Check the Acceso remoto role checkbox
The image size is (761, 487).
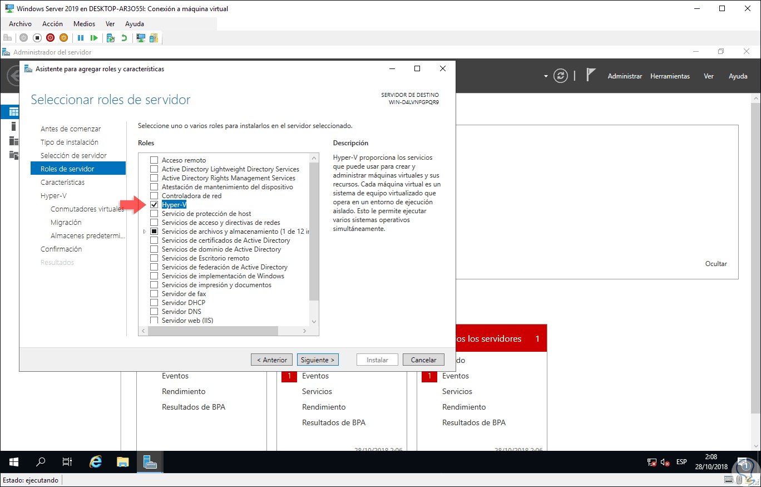(x=154, y=160)
